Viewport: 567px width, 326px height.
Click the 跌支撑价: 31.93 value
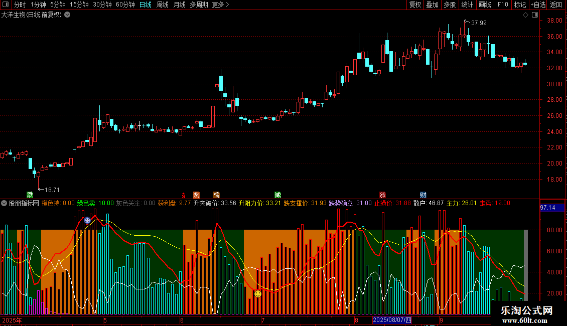point(305,204)
